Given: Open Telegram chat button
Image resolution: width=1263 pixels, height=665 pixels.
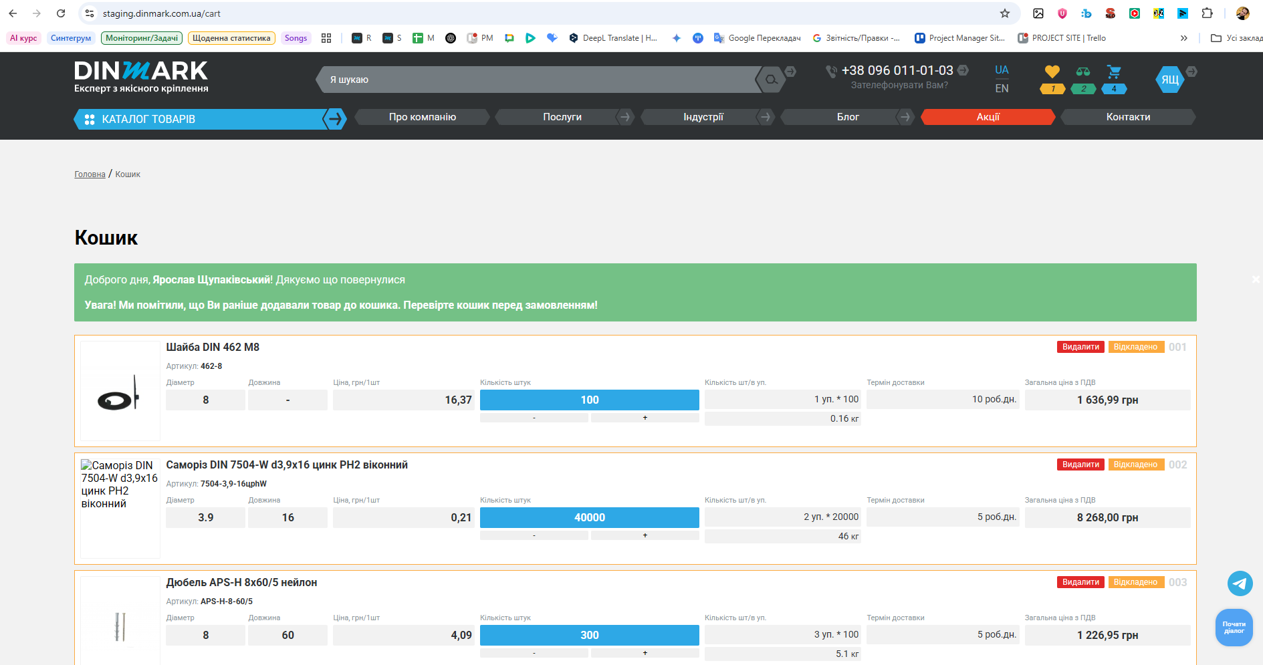Looking at the screenshot, I should click(x=1240, y=583).
